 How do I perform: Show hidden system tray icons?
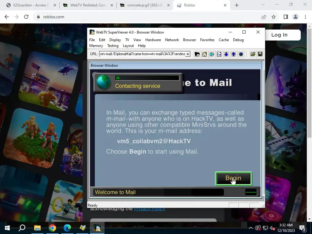(251, 228)
